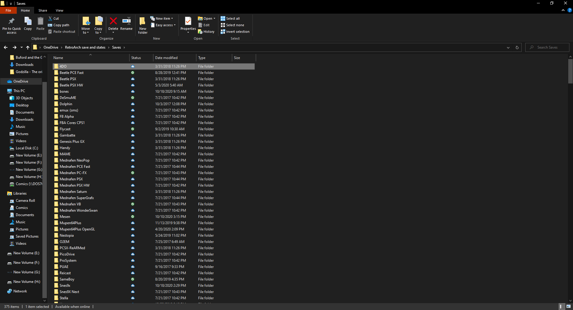The width and height of the screenshot is (573, 310).
Task: Select Camera Roll library
Action: (25, 201)
